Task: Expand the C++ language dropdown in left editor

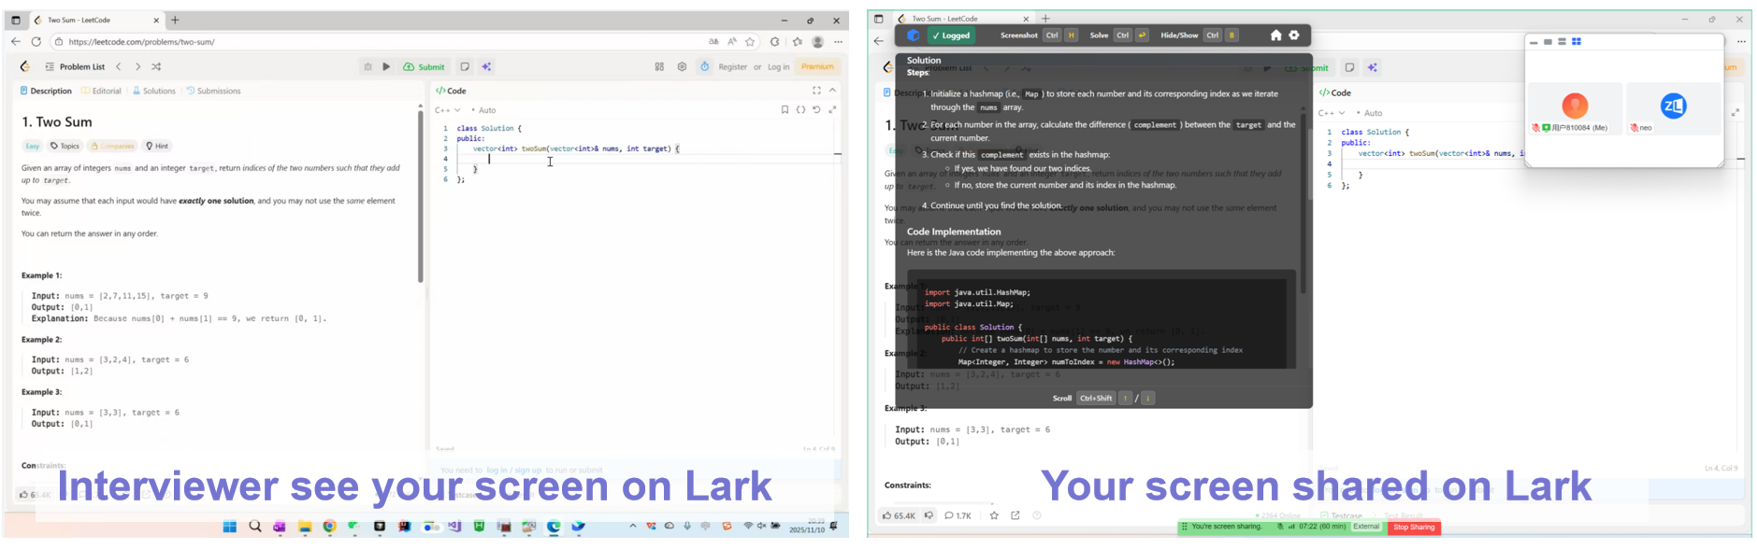Action: tap(448, 110)
